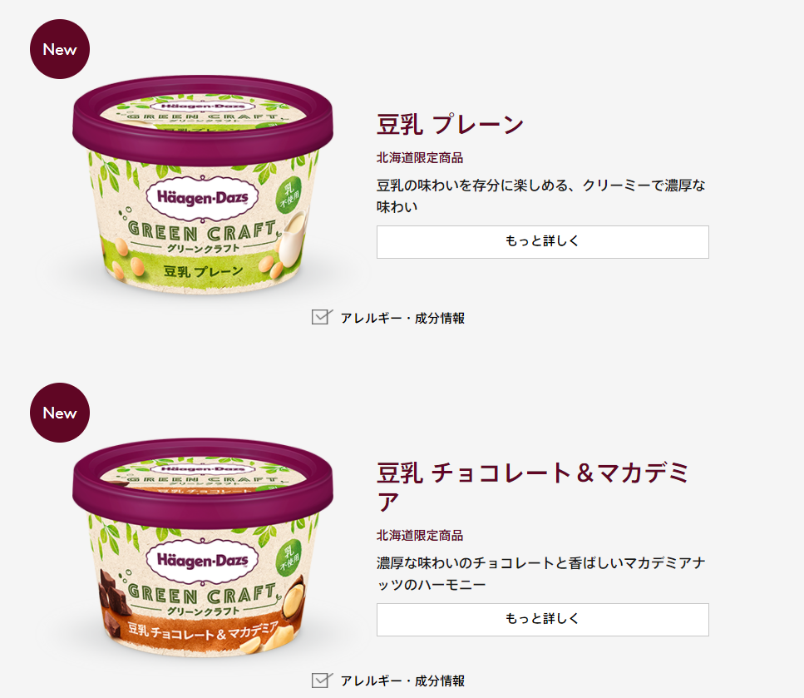
Task: Select the 豆乳 プレーン product title
Action: 450,125
